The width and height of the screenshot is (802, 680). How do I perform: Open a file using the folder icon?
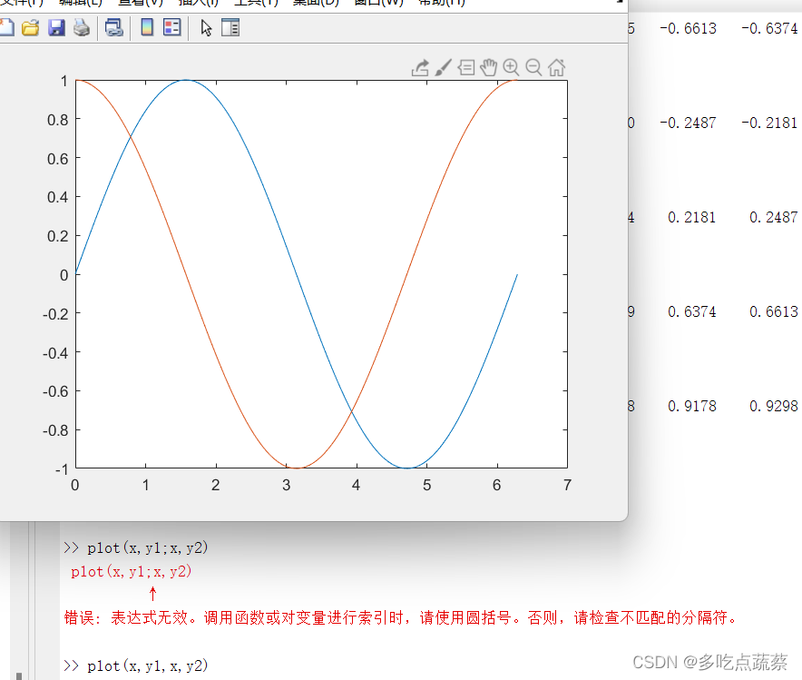(31, 27)
